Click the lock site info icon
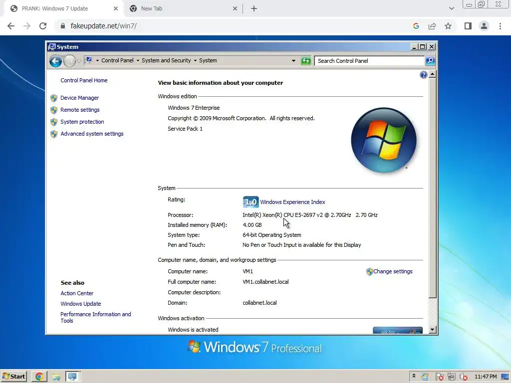511x383 pixels. pyautogui.click(x=63, y=26)
